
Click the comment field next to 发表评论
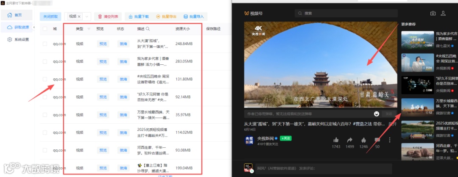point(324,169)
